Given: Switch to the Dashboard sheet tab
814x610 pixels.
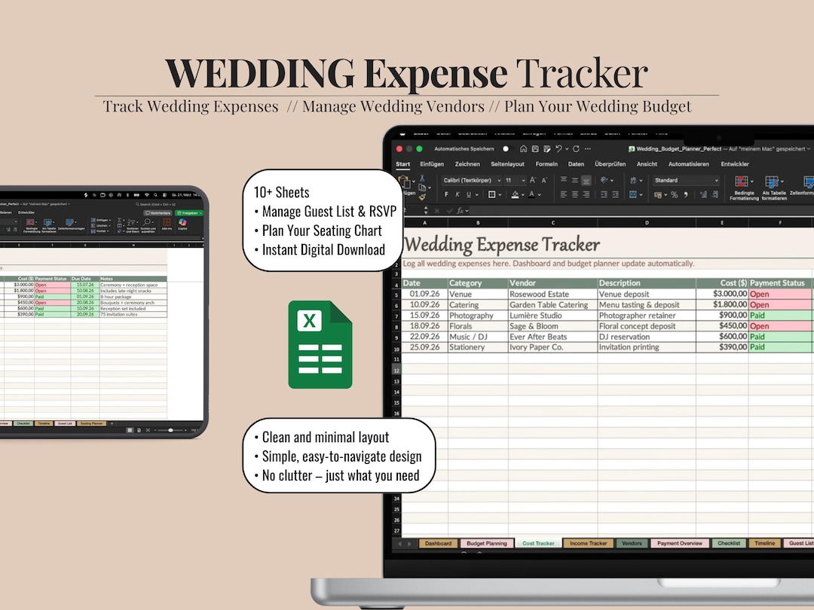Looking at the screenshot, I should [x=438, y=544].
